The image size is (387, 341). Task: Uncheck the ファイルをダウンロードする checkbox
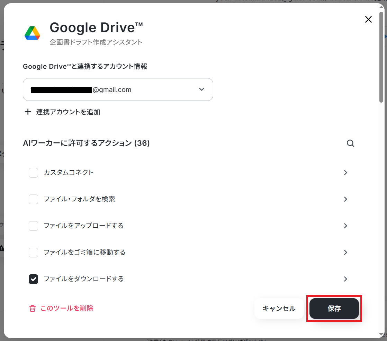point(33,279)
